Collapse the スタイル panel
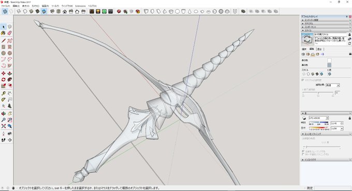Viewport: 352px width, 191px height. tap(326, 30)
